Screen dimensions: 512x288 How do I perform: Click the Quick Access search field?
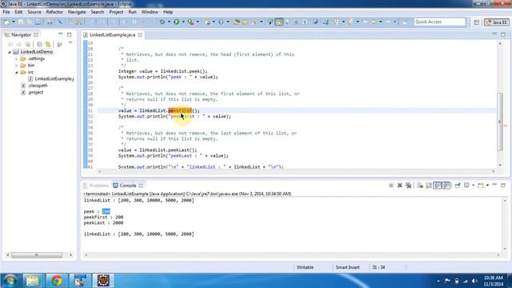439,22
